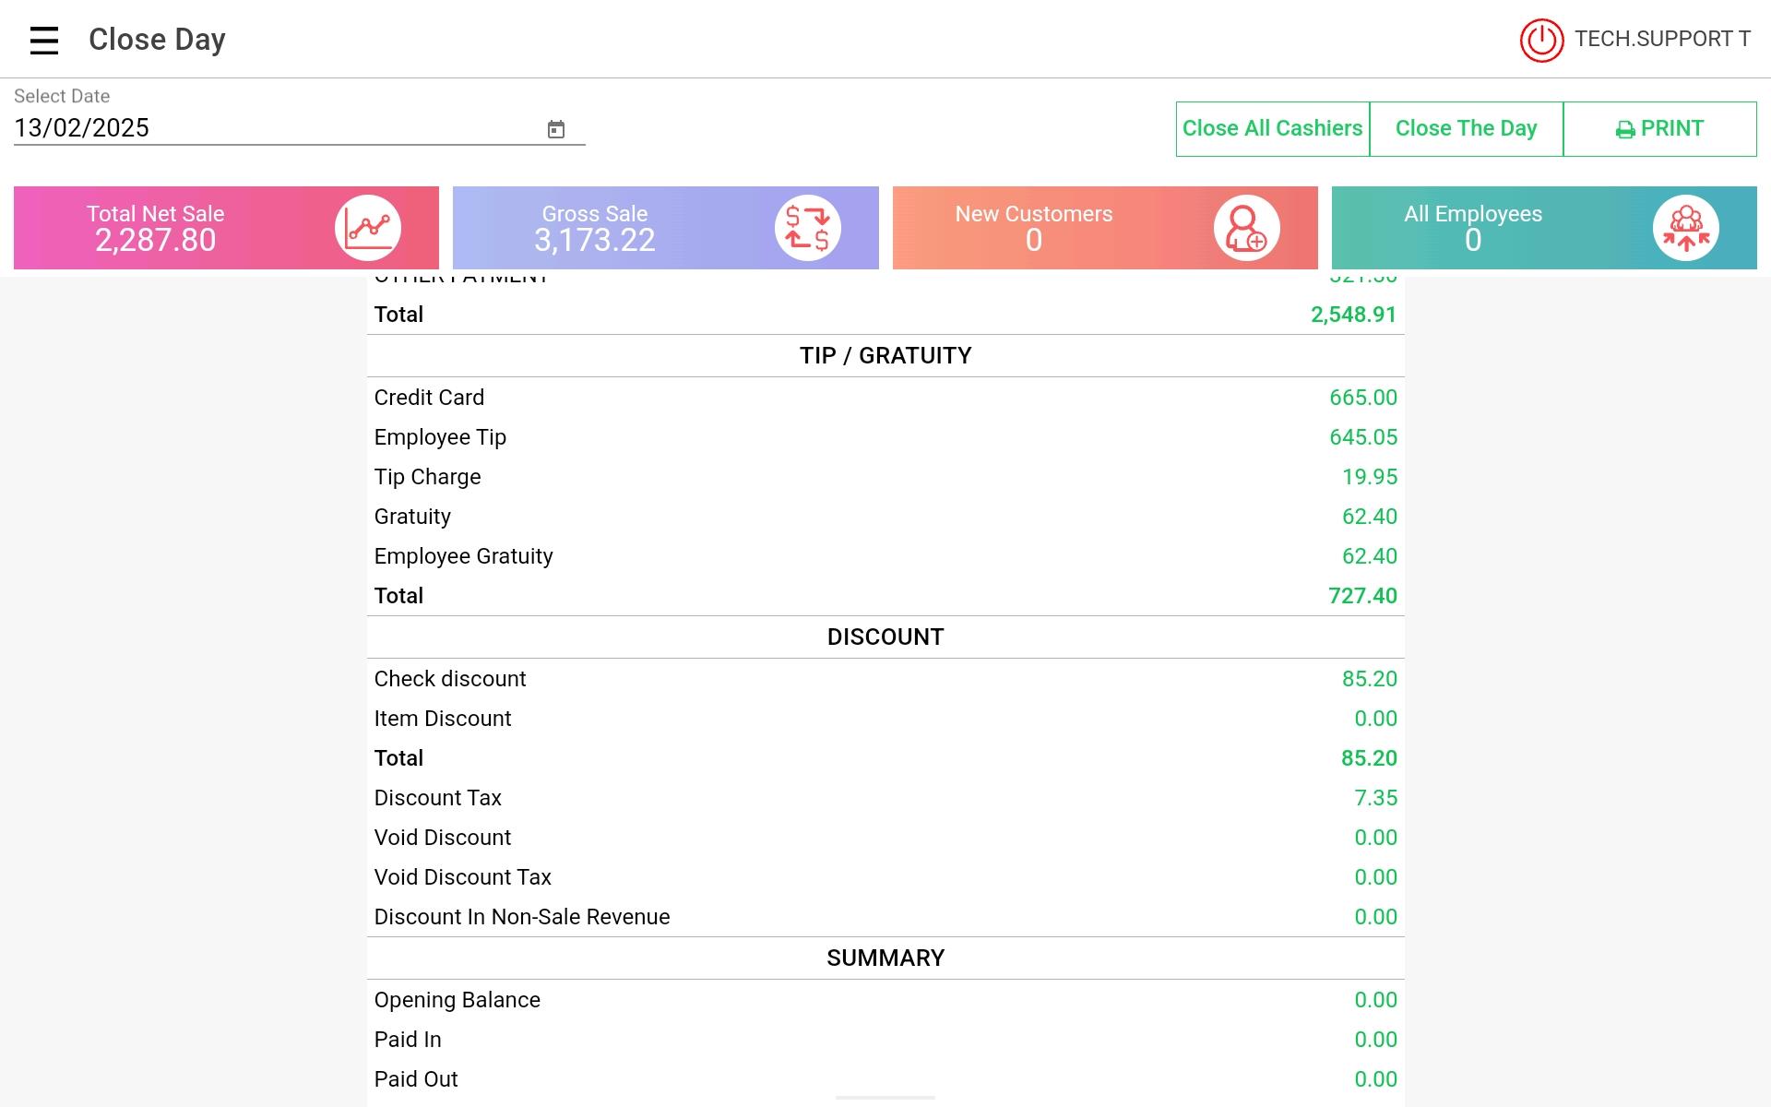Open the Gross Sale card

click(x=666, y=228)
